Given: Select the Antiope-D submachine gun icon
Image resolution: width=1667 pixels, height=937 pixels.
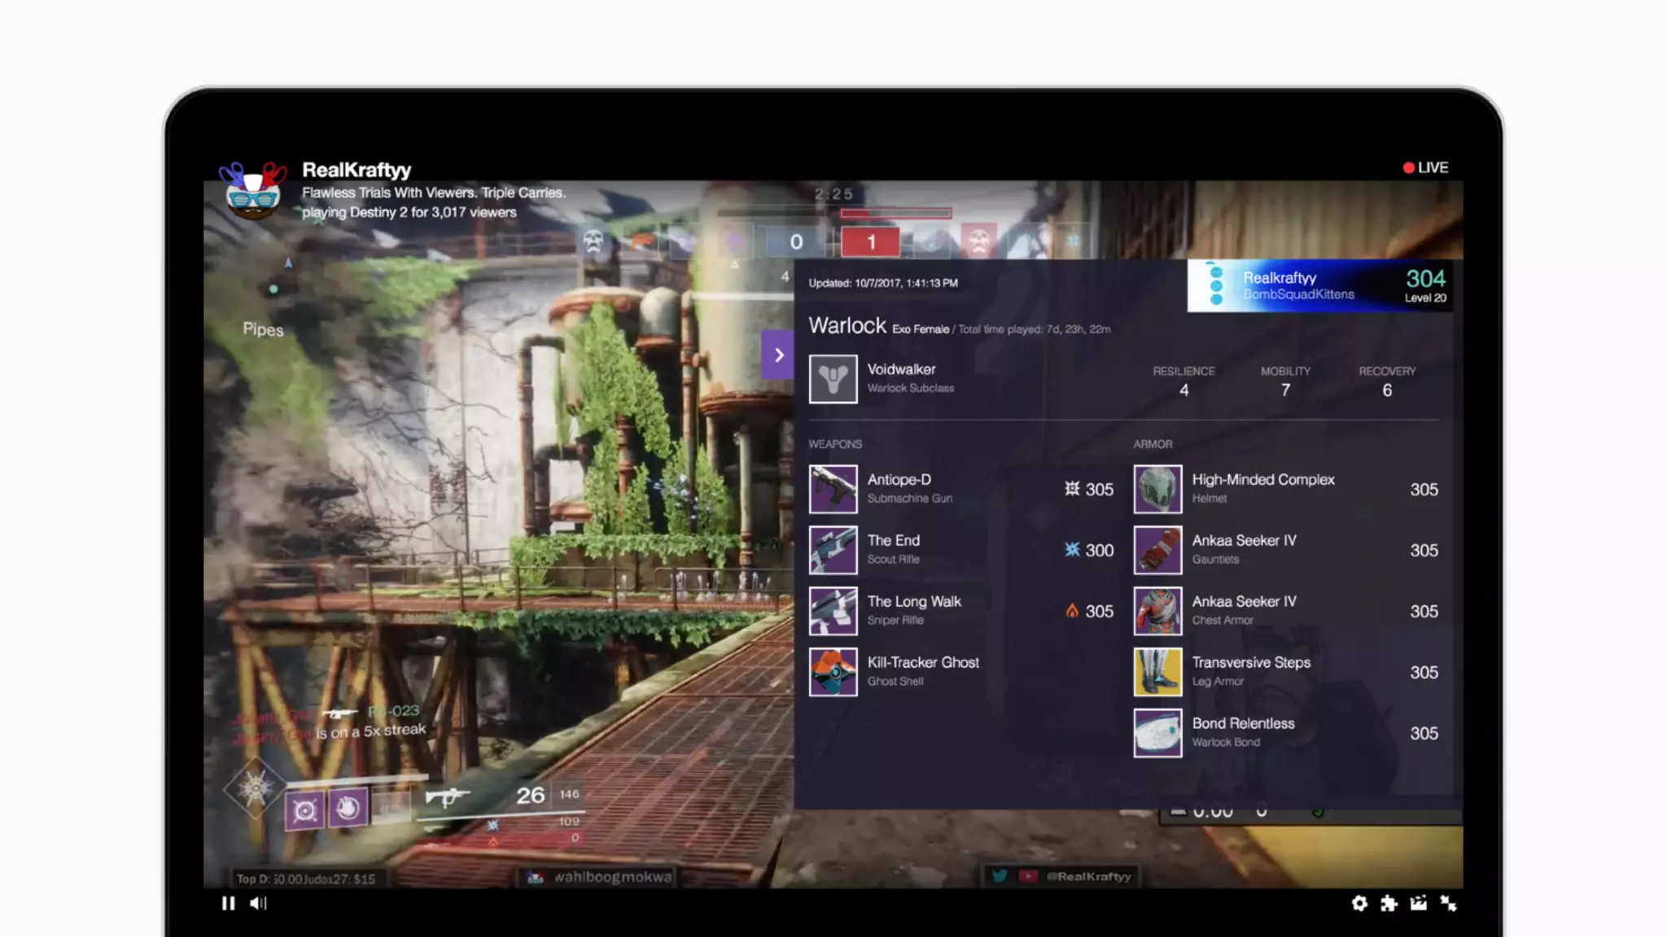Looking at the screenshot, I should (x=833, y=489).
